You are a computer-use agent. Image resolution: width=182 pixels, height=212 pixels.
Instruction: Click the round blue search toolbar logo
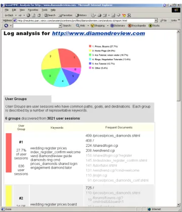[6, 26]
